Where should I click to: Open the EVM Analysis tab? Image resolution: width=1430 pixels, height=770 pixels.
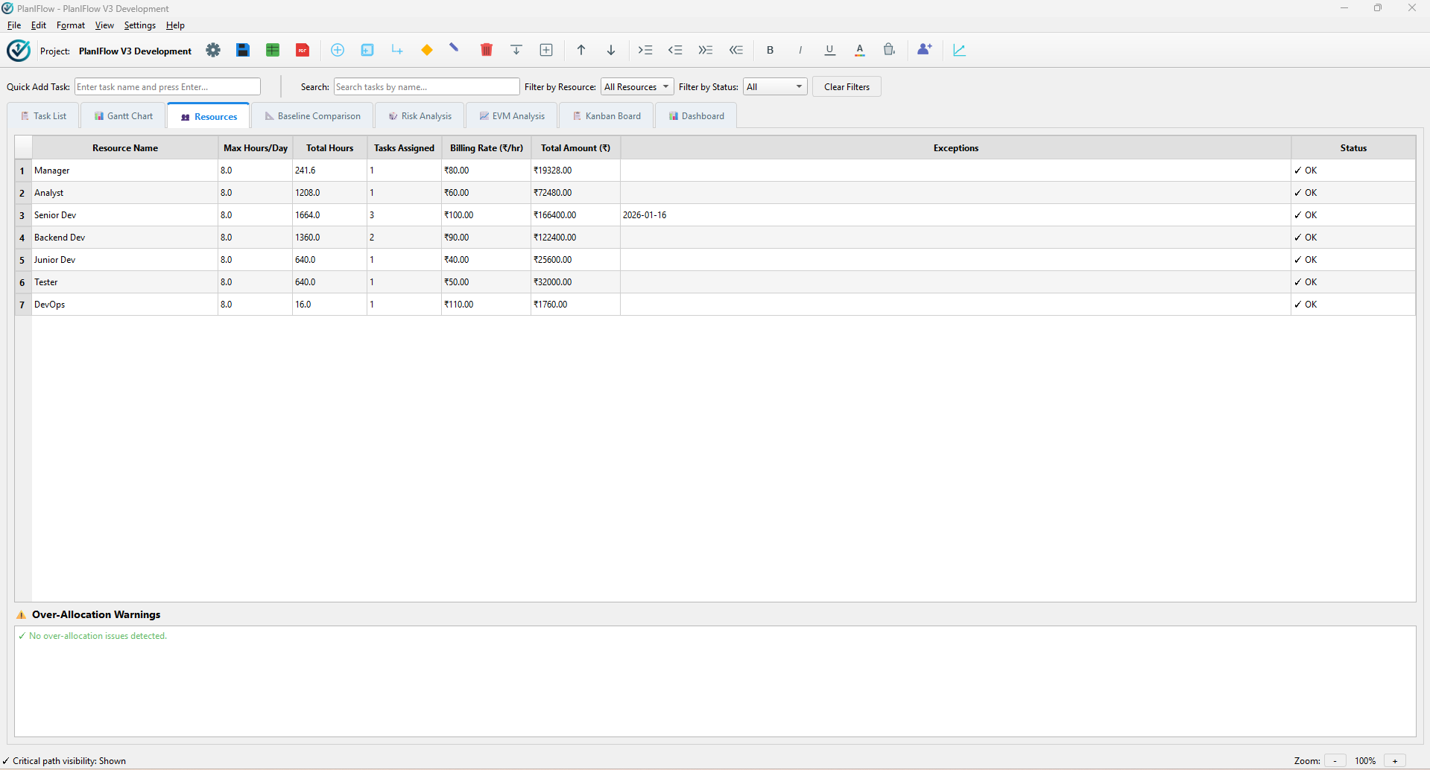(512, 116)
